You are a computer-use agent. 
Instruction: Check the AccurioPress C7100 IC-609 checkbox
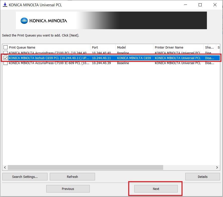point(6,63)
